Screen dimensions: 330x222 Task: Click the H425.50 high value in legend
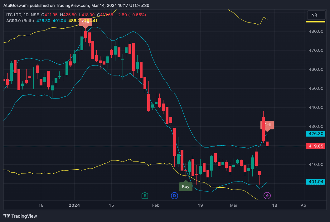(x=68, y=15)
